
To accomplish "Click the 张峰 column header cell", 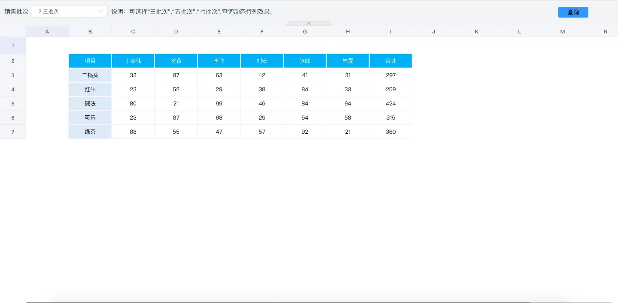I will (305, 61).
